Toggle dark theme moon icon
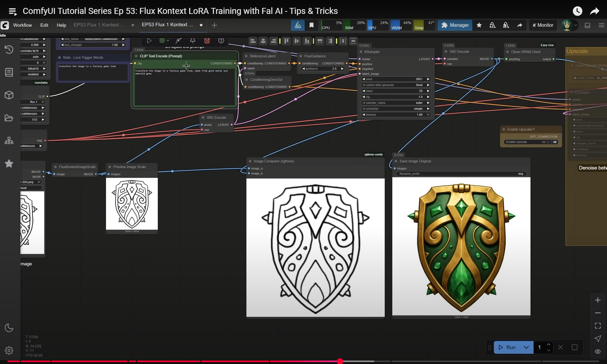The image size is (607, 364). click(x=9, y=328)
